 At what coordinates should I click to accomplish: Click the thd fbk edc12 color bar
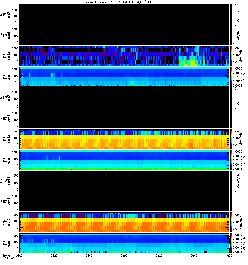click(231, 139)
